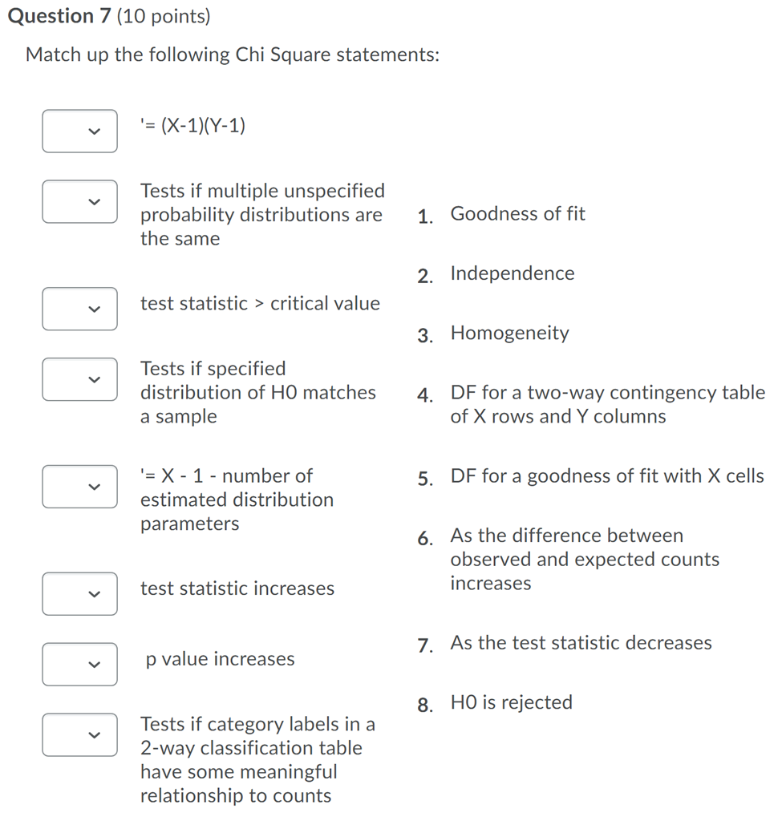Screen dimensions: 782x825
Task: Open the dropdown for 'Tests if multiple unspecified probability distributions'
Action: pyautogui.click(x=79, y=201)
